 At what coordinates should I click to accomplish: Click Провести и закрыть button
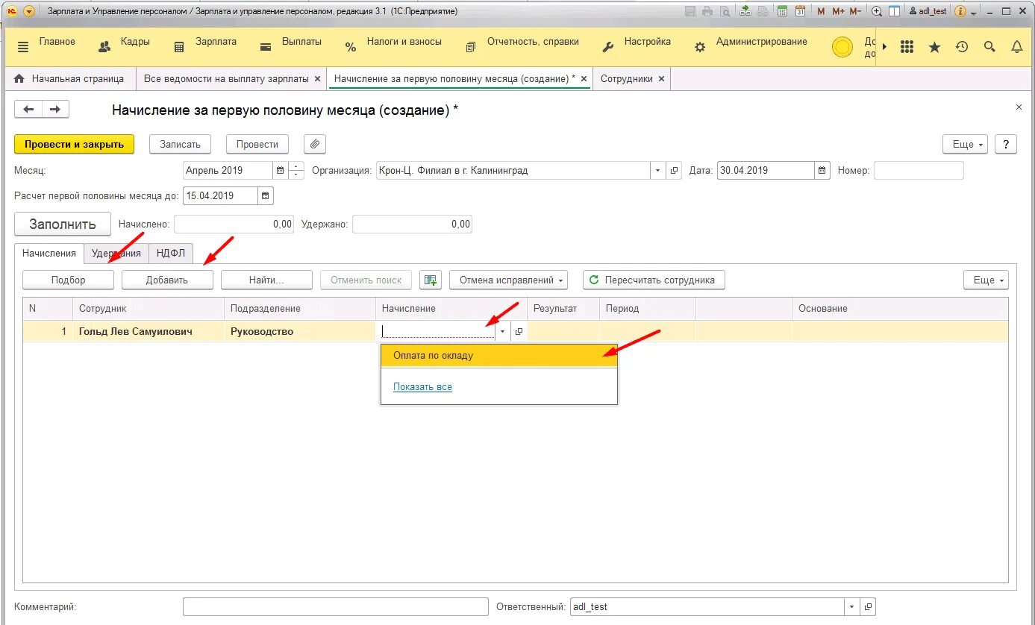74,144
